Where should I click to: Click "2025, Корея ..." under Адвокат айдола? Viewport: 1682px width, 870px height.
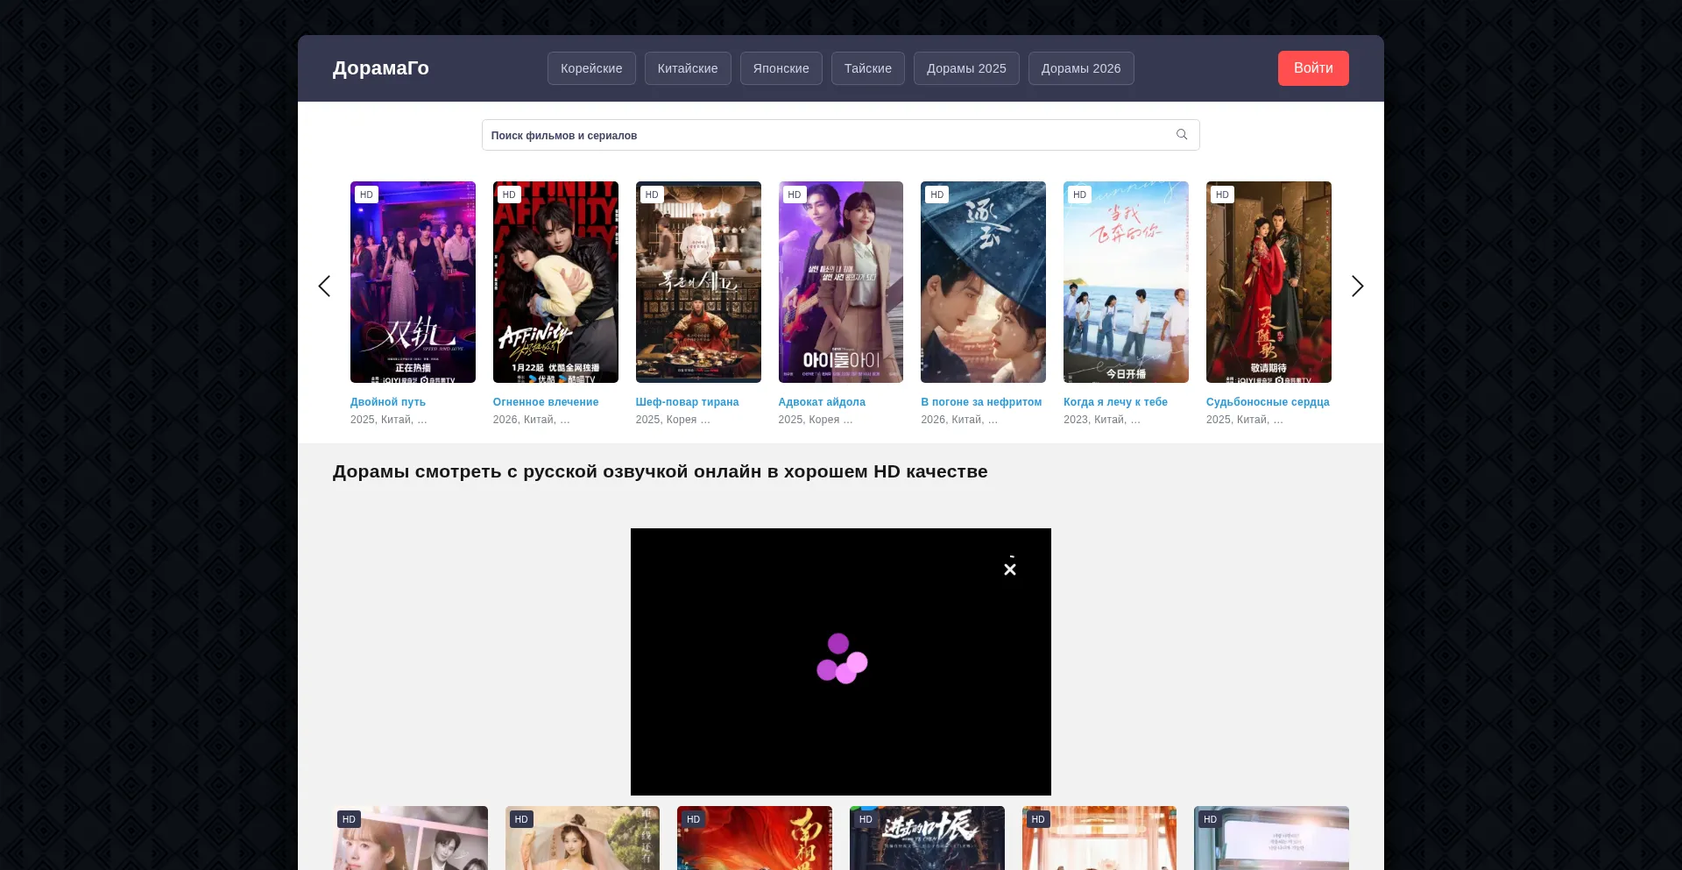click(x=816, y=420)
